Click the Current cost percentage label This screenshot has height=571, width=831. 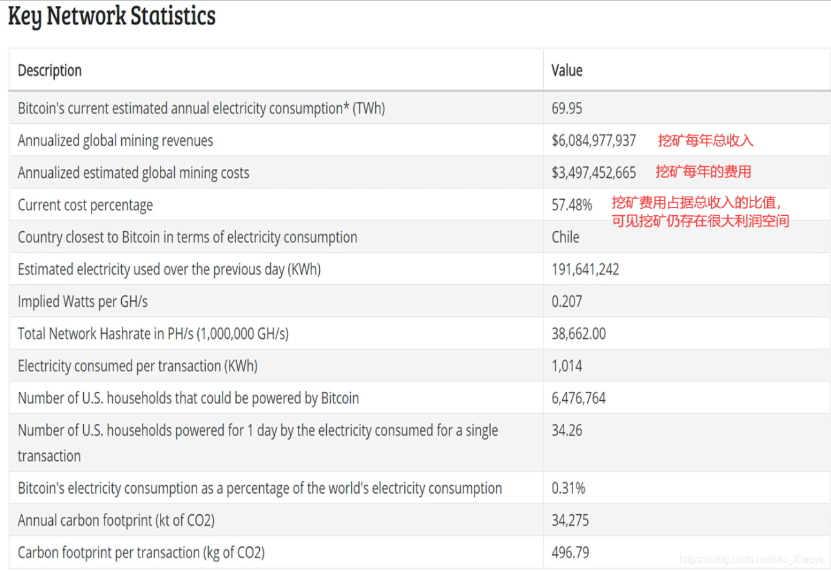click(85, 205)
